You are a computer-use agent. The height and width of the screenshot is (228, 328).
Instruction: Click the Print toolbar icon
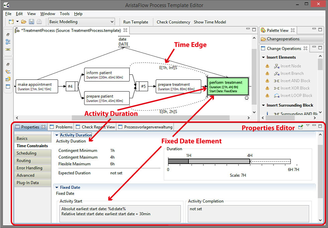coord(39,22)
